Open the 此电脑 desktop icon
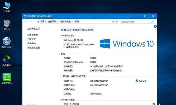The height and width of the screenshot is (105, 176). tap(7, 7)
